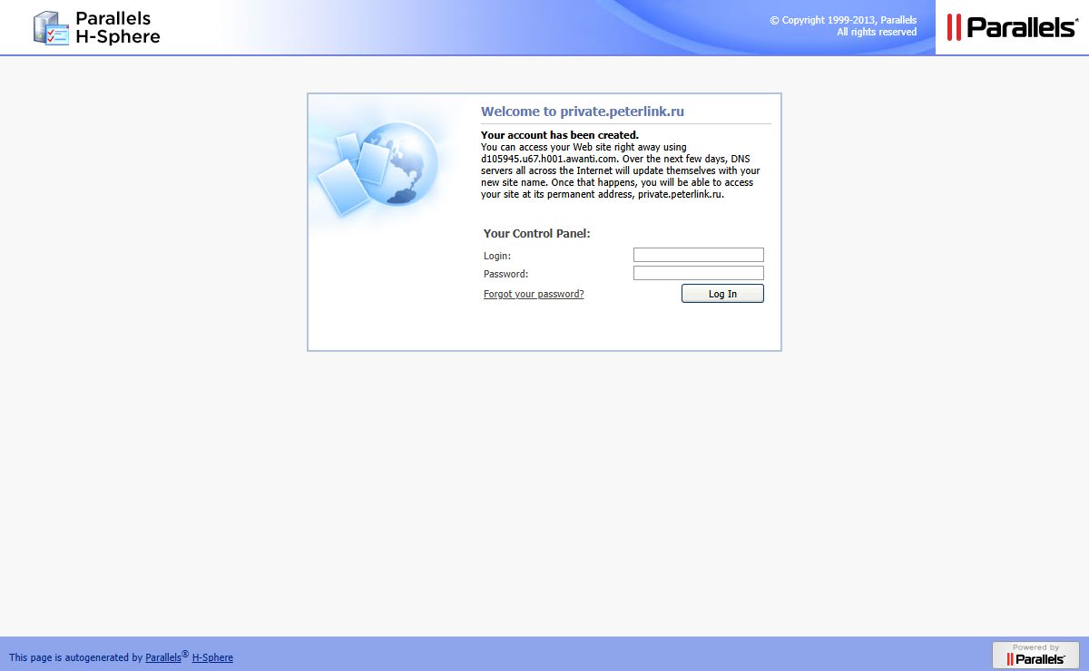Viewport: 1089px width, 671px height.
Task: Click the 'Login:' label
Action: 497,256
